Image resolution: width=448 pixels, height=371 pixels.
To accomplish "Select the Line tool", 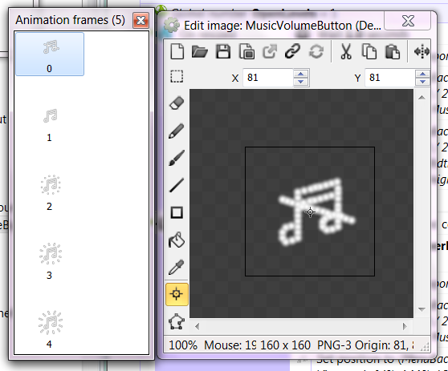I will 177,185.
